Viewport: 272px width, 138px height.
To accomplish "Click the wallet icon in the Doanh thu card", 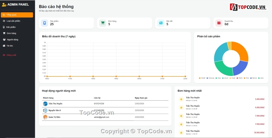I will click(219, 23).
